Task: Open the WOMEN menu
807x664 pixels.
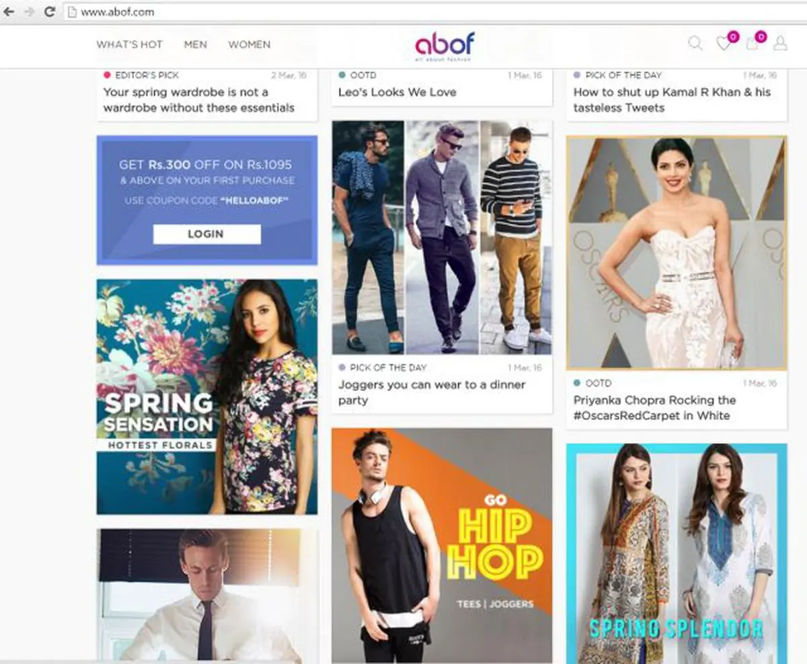Action: pyautogui.click(x=249, y=44)
